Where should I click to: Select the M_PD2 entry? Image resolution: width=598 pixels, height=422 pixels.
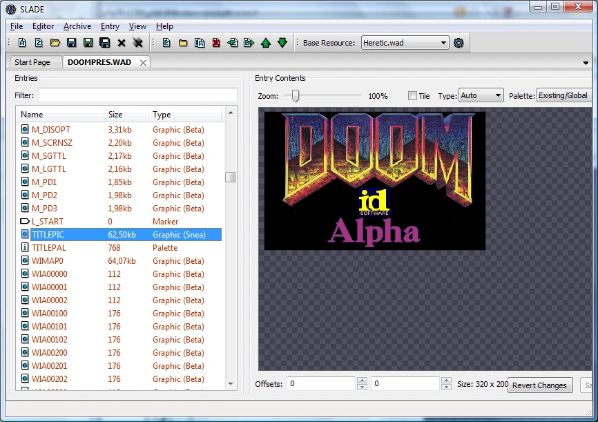(119, 195)
